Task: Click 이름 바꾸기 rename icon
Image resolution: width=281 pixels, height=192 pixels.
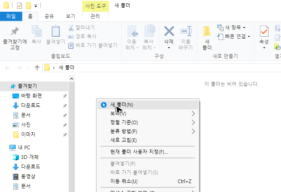Action: pos(186,31)
